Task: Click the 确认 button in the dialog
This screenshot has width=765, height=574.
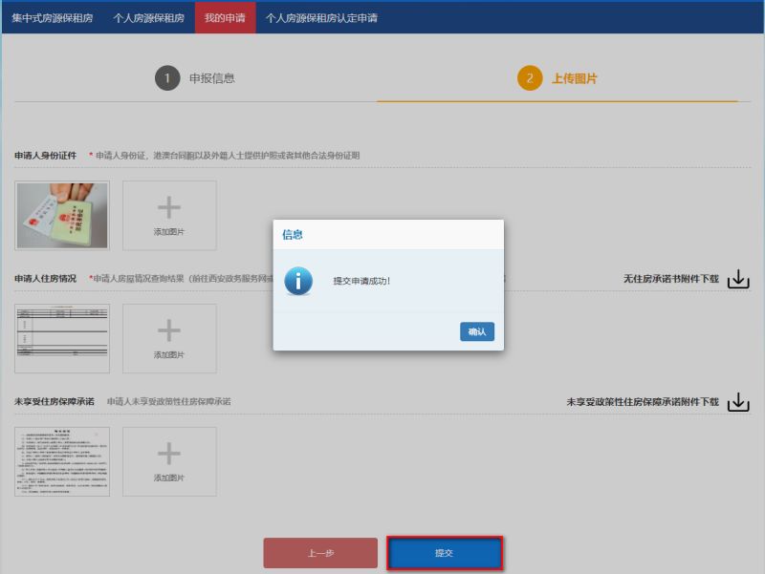Action: (476, 331)
